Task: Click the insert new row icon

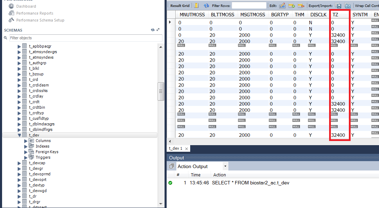Action: coord(292,6)
